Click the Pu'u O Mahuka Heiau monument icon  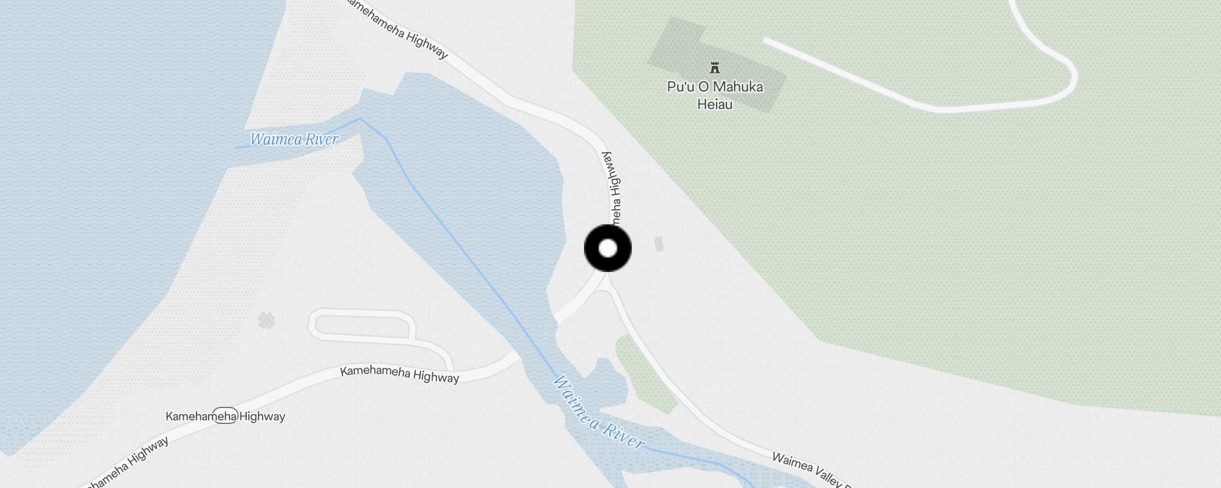[x=714, y=67]
